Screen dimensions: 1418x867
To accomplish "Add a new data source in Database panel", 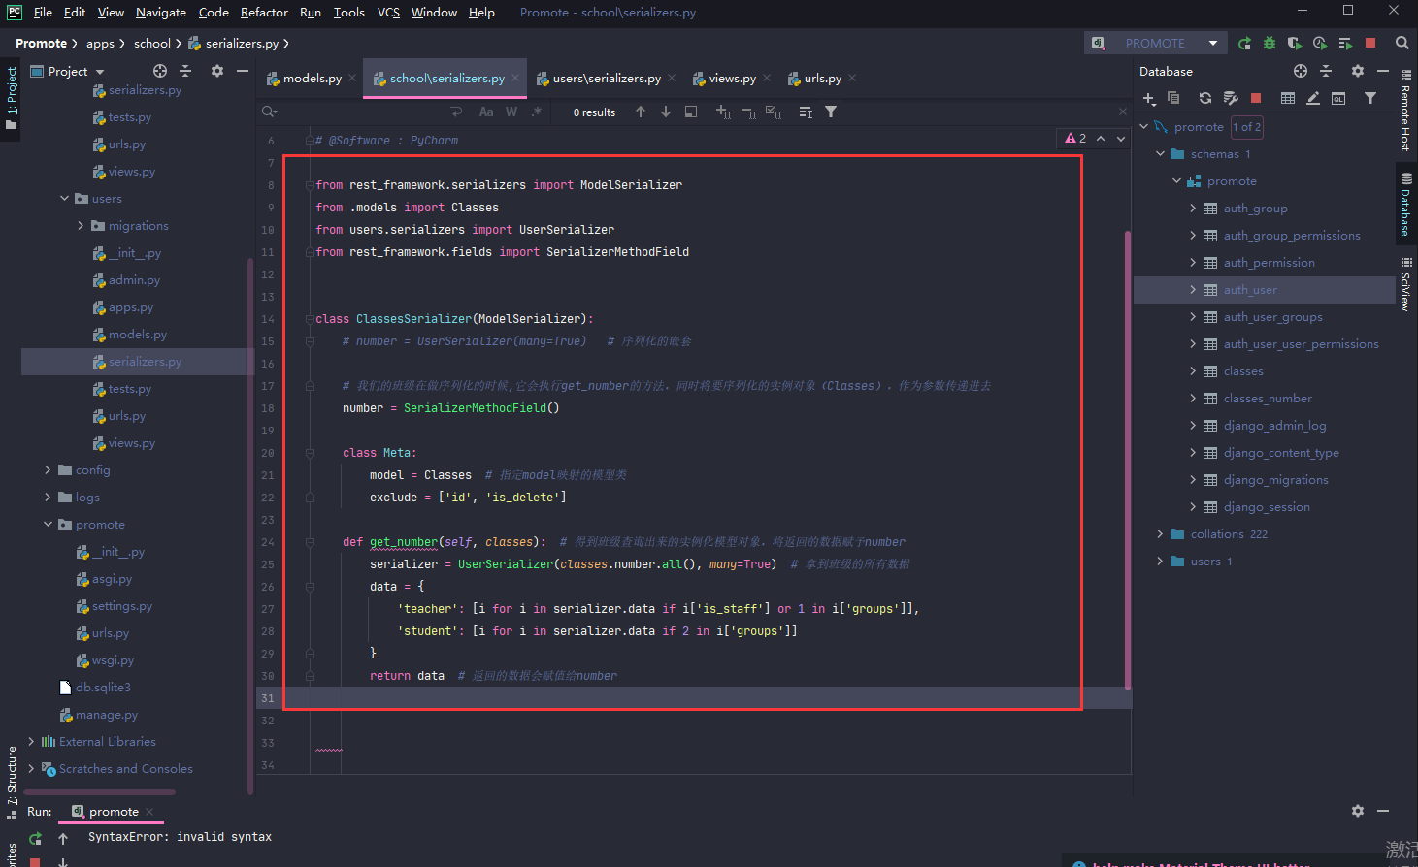I will 1149,98.
